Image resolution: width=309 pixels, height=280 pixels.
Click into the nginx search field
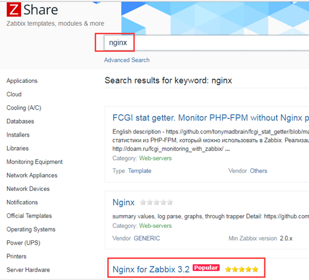[x=206, y=43]
